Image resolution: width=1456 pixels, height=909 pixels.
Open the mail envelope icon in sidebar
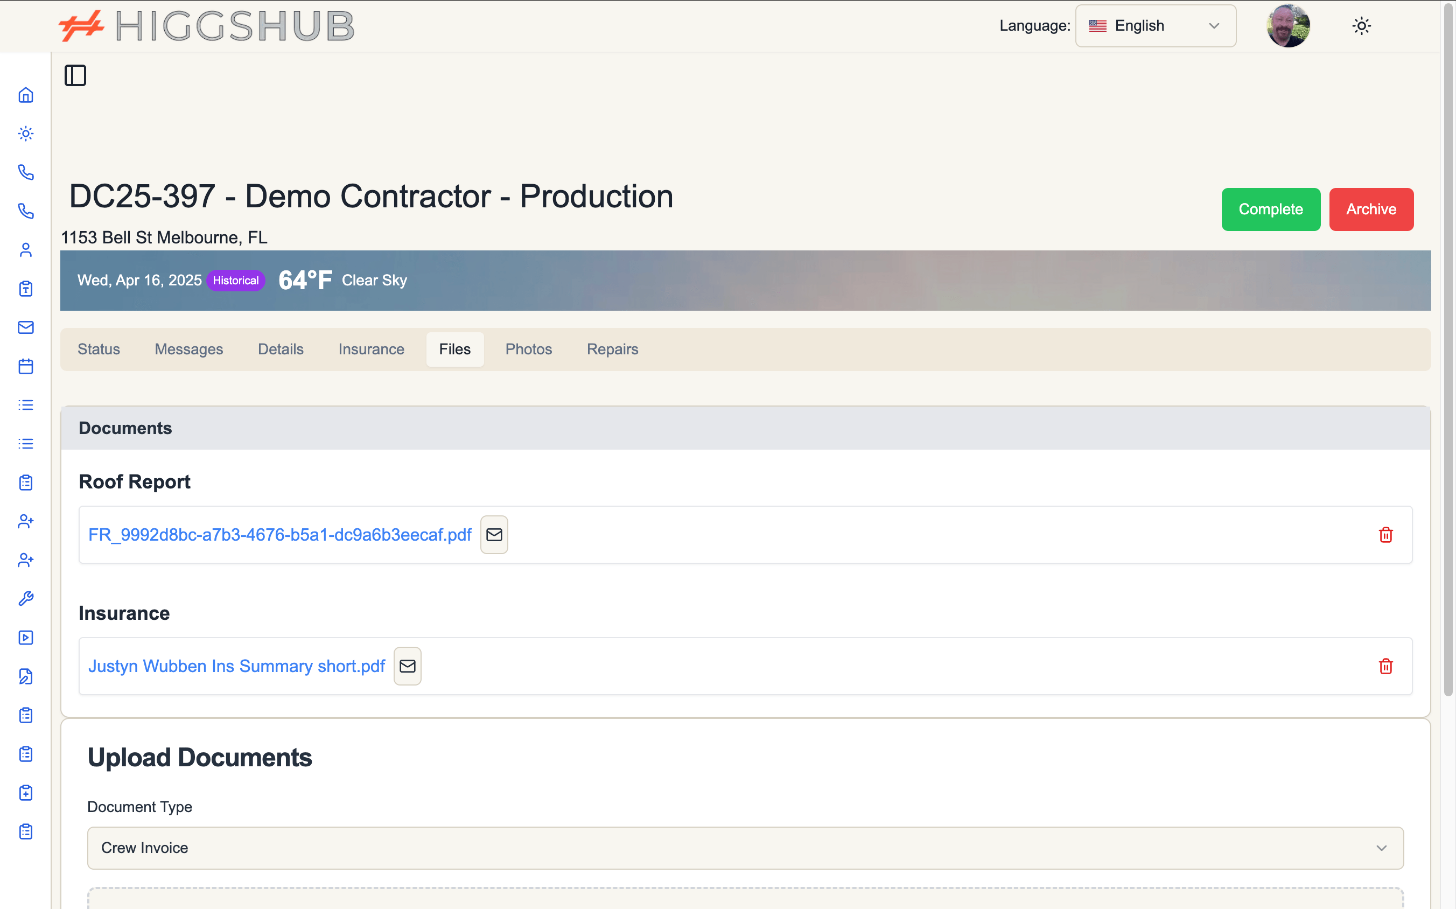tap(26, 327)
